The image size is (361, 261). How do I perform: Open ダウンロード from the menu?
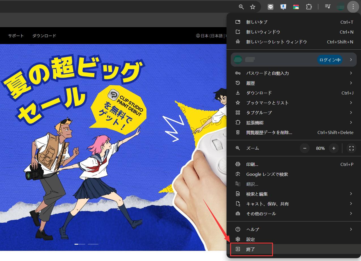(294, 93)
